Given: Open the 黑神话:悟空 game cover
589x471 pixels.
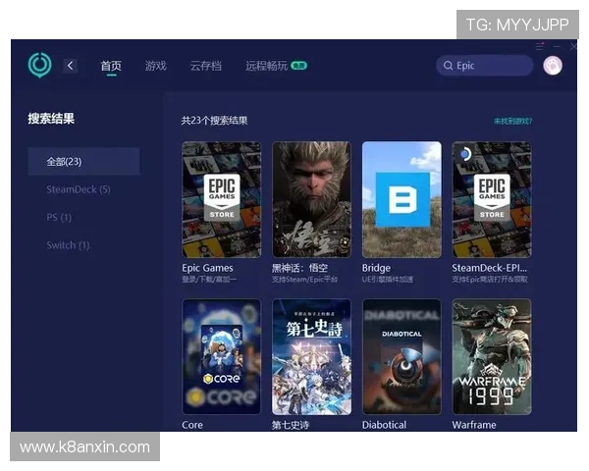Looking at the screenshot, I should [311, 199].
